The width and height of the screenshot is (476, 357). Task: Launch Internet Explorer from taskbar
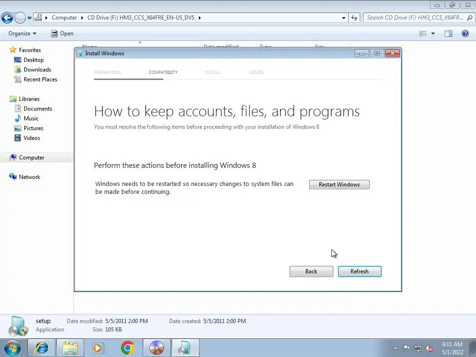(41, 348)
